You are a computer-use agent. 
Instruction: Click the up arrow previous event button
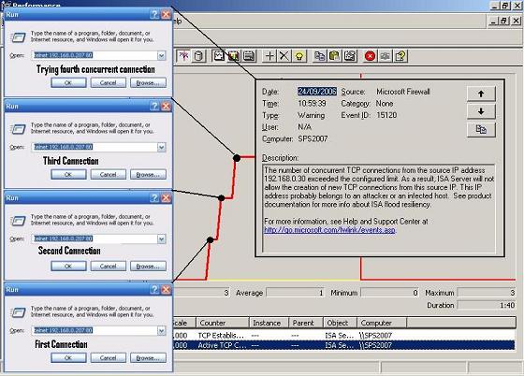(481, 94)
